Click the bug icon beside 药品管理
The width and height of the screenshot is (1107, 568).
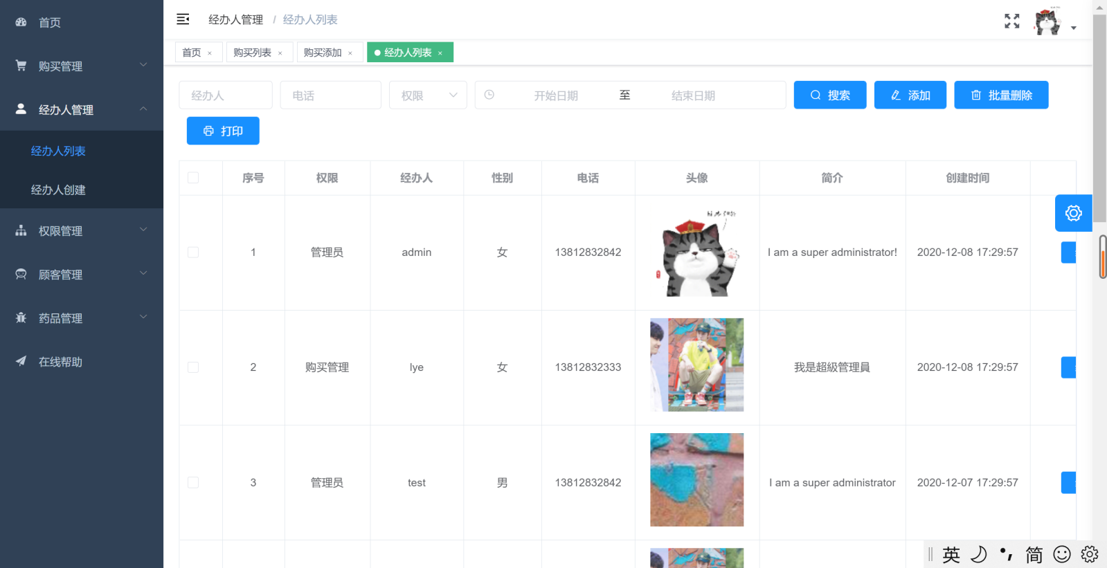(x=21, y=318)
